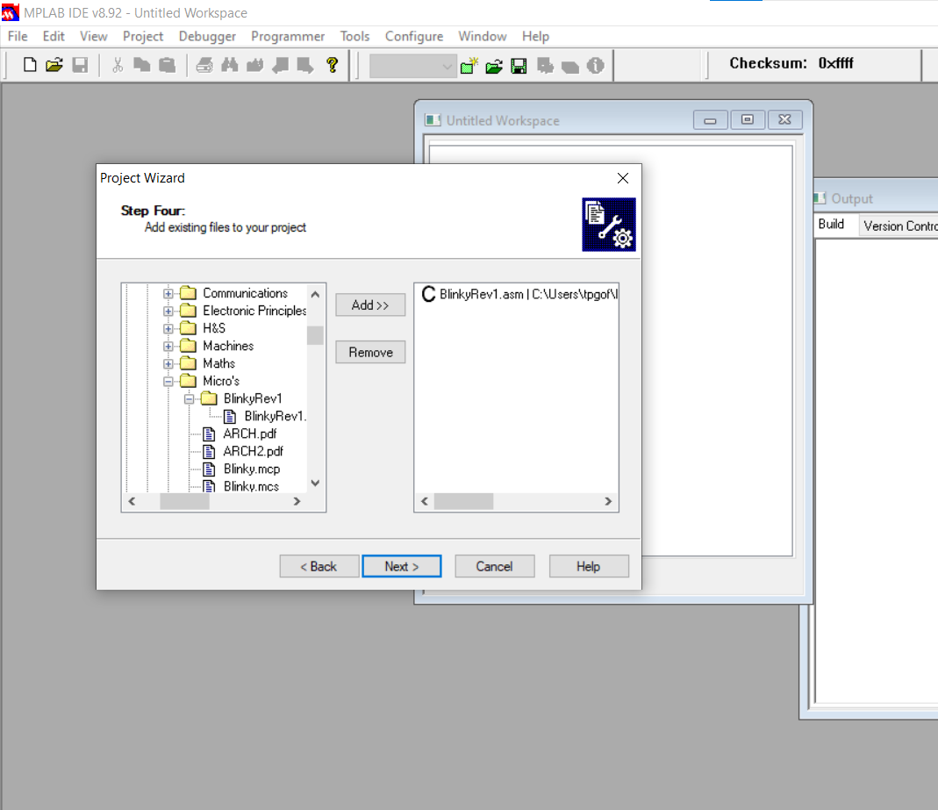Select the BlinkyRev1 file inside BlinkyRev1 folder
The height and width of the screenshot is (810, 938).
click(x=275, y=416)
